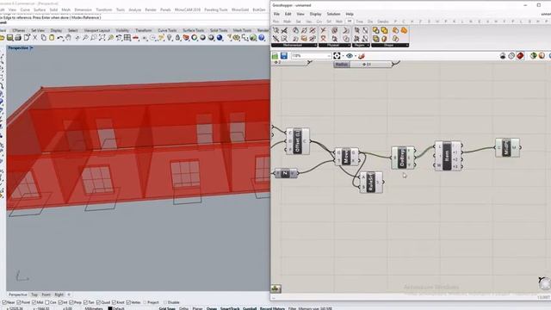Select the Pan hand tool in Rhino

[x=69, y=38]
